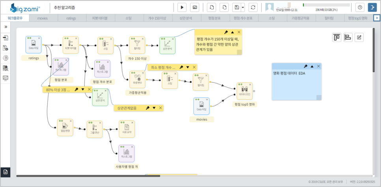
Task: Pin the 80% 이상 3점 note
Action: 76,90
